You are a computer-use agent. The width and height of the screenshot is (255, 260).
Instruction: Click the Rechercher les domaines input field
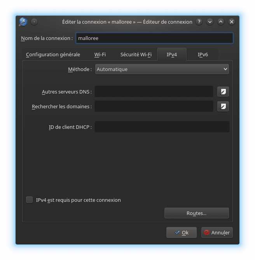[154, 106]
